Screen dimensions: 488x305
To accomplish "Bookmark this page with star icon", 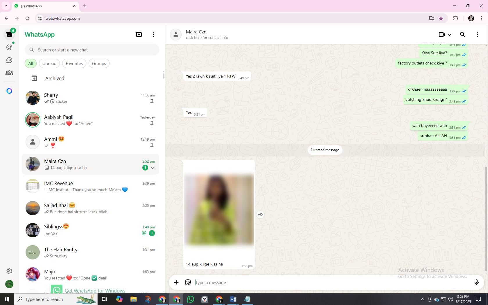I will pyautogui.click(x=441, y=18).
